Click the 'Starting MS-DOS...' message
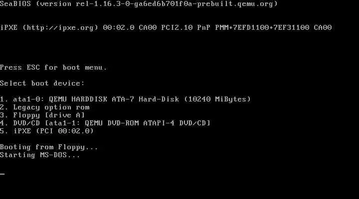The image size is (359, 199). (x=40, y=155)
